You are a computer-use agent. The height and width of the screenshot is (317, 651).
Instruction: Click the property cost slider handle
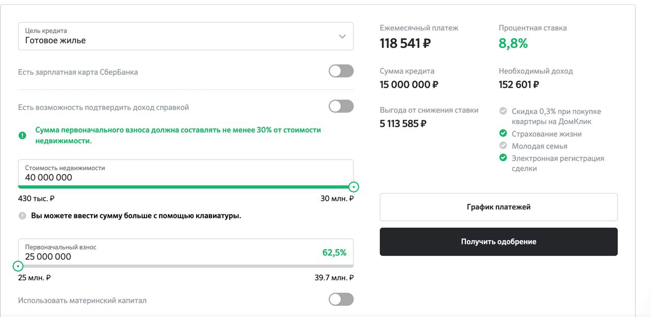(x=354, y=187)
